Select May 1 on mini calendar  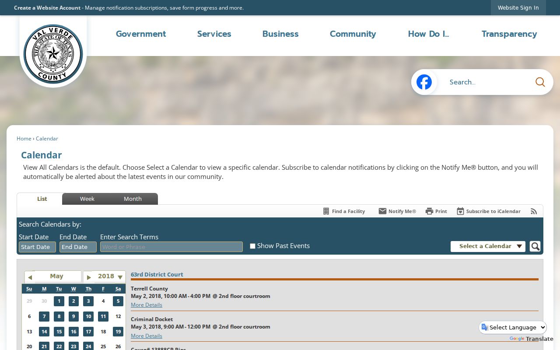coord(59,301)
